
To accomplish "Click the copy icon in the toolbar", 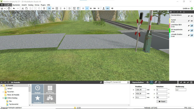I will click(x=26, y=9).
